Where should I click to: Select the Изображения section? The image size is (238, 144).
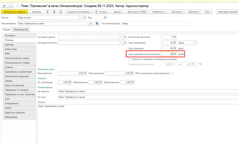[19, 103]
